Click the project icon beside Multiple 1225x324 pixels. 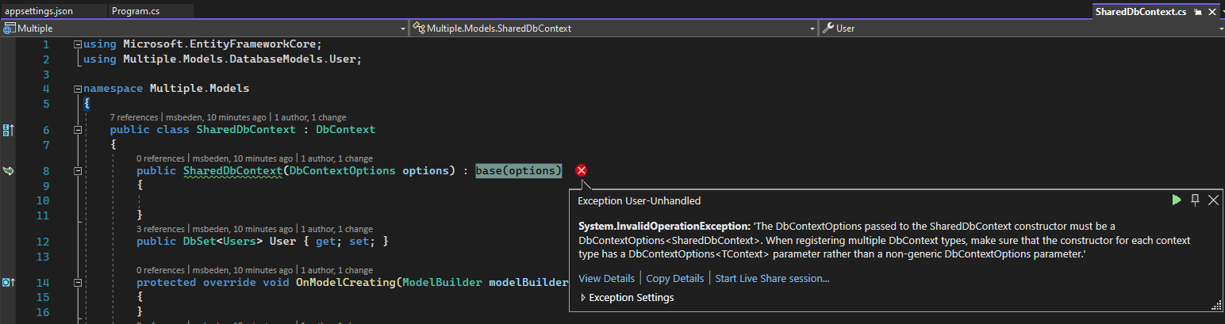pos(10,28)
